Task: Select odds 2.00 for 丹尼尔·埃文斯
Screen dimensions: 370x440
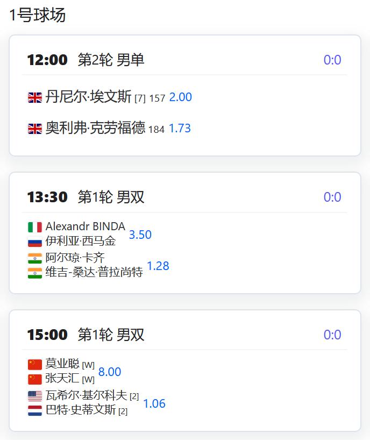Action: coord(180,97)
